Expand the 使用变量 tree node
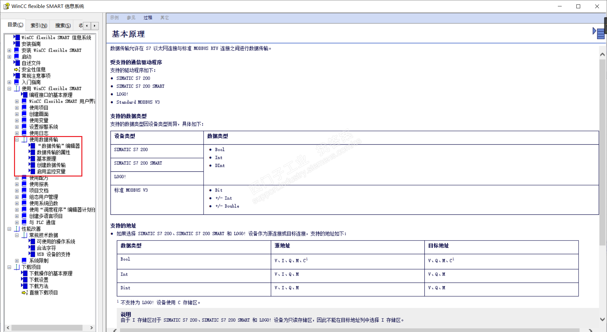Image resolution: width=607 pixels, height=332 pixels. tap(17, 120)
